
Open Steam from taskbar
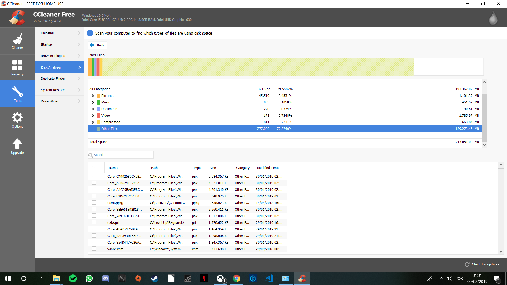pyautogui.click(x=154, y=278)
